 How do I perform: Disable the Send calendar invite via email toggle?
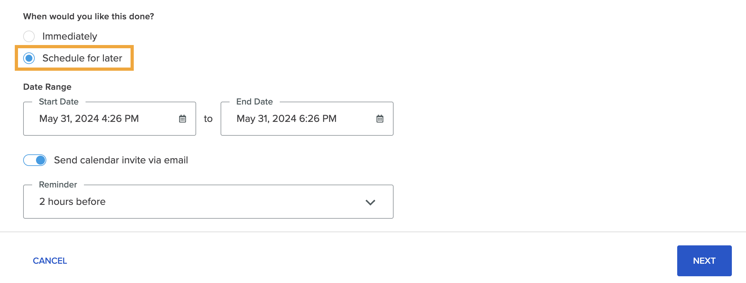pos(35,160)
